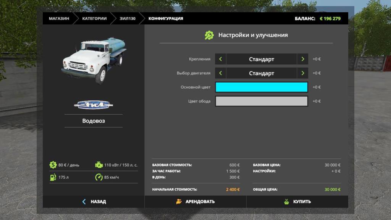Screen dimensions: 391x220
Task: Click the green gear settings icon
Action: (x=209, y=35)
